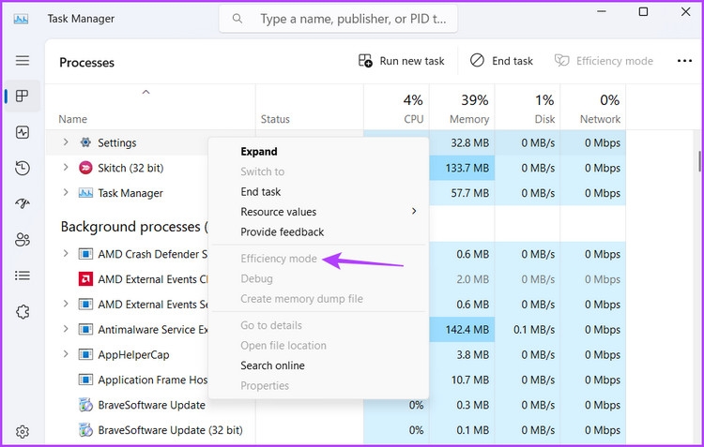Open the Performance page icon in sidebar
Image resolution: width=704 pixels, height=447 pixels.
pyautogui.click(x=23, y=132)
